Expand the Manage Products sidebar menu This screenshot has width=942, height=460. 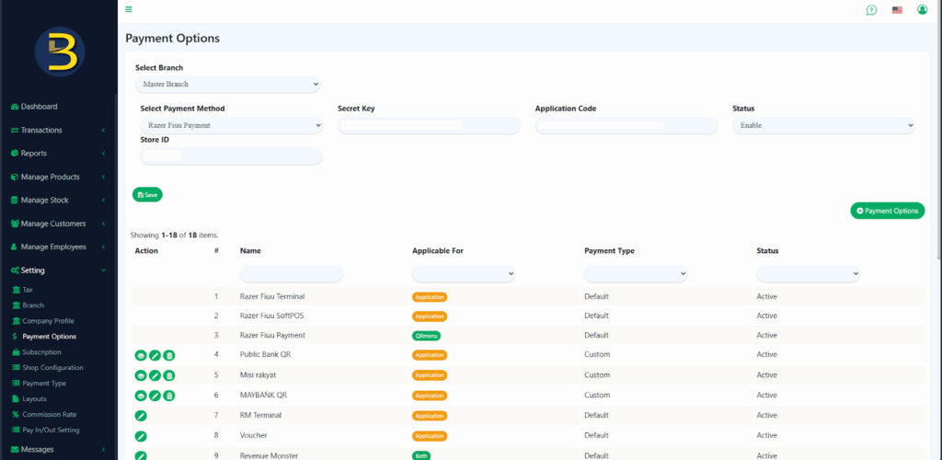(57, 177)
